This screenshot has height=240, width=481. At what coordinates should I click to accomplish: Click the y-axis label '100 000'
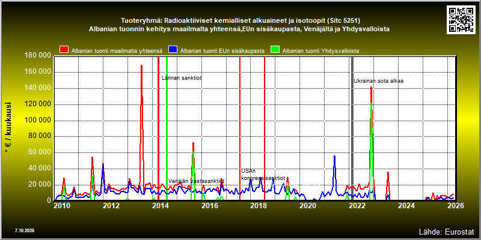pos(38,121)
